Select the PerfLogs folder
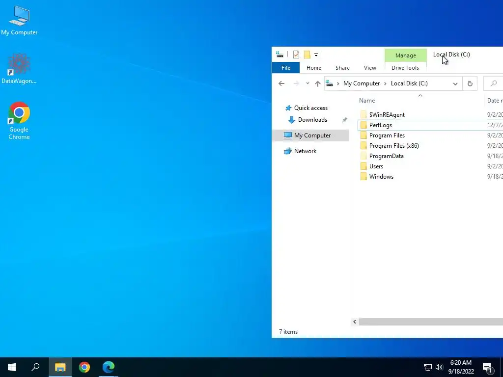This screenshot has width=503, height=377. tap(381, 125)
